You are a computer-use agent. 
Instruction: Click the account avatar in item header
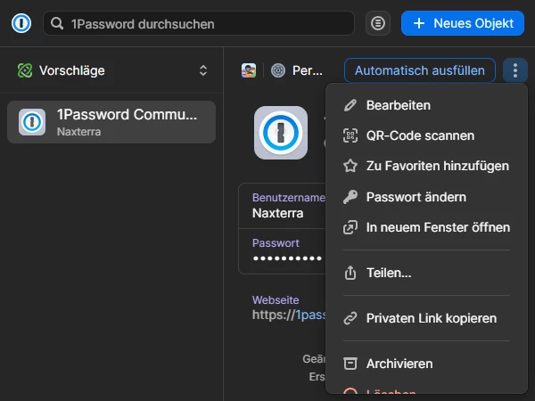coord(249,70)
